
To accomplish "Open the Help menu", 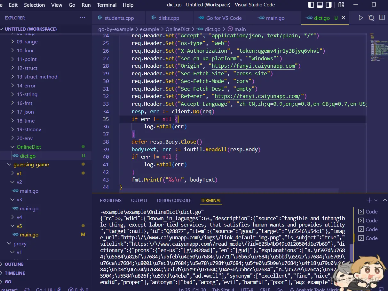I will 128,5.
